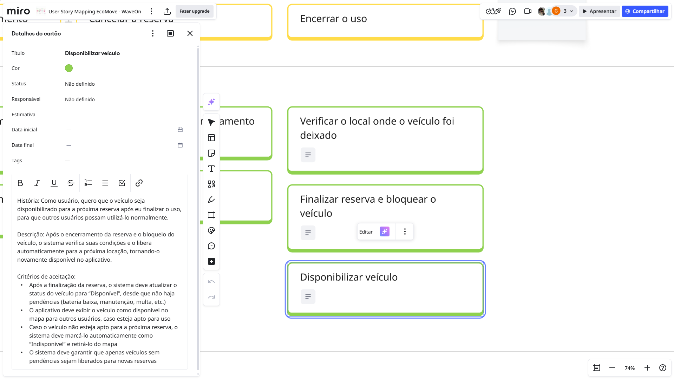Insert a checkbox task list
Screen dimensions: 674x379
coord(122,183)
